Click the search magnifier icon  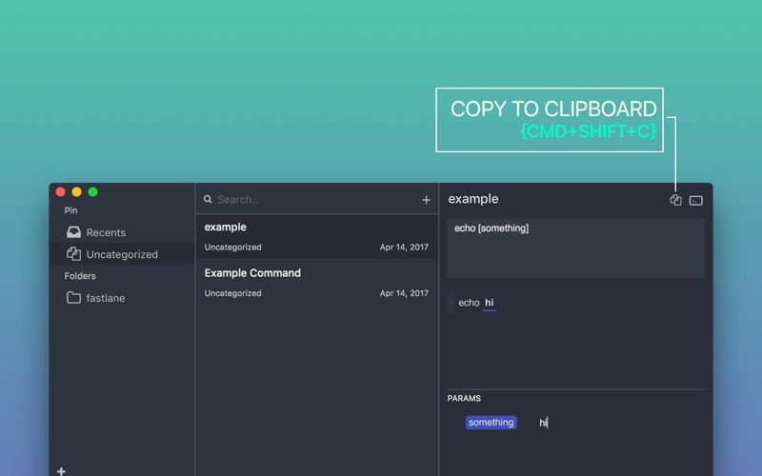point(208,199)
